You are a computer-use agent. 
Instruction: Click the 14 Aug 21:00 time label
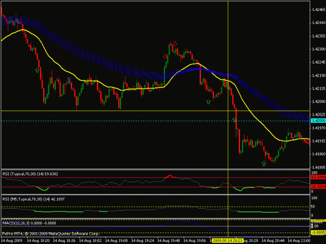(299, 240)
